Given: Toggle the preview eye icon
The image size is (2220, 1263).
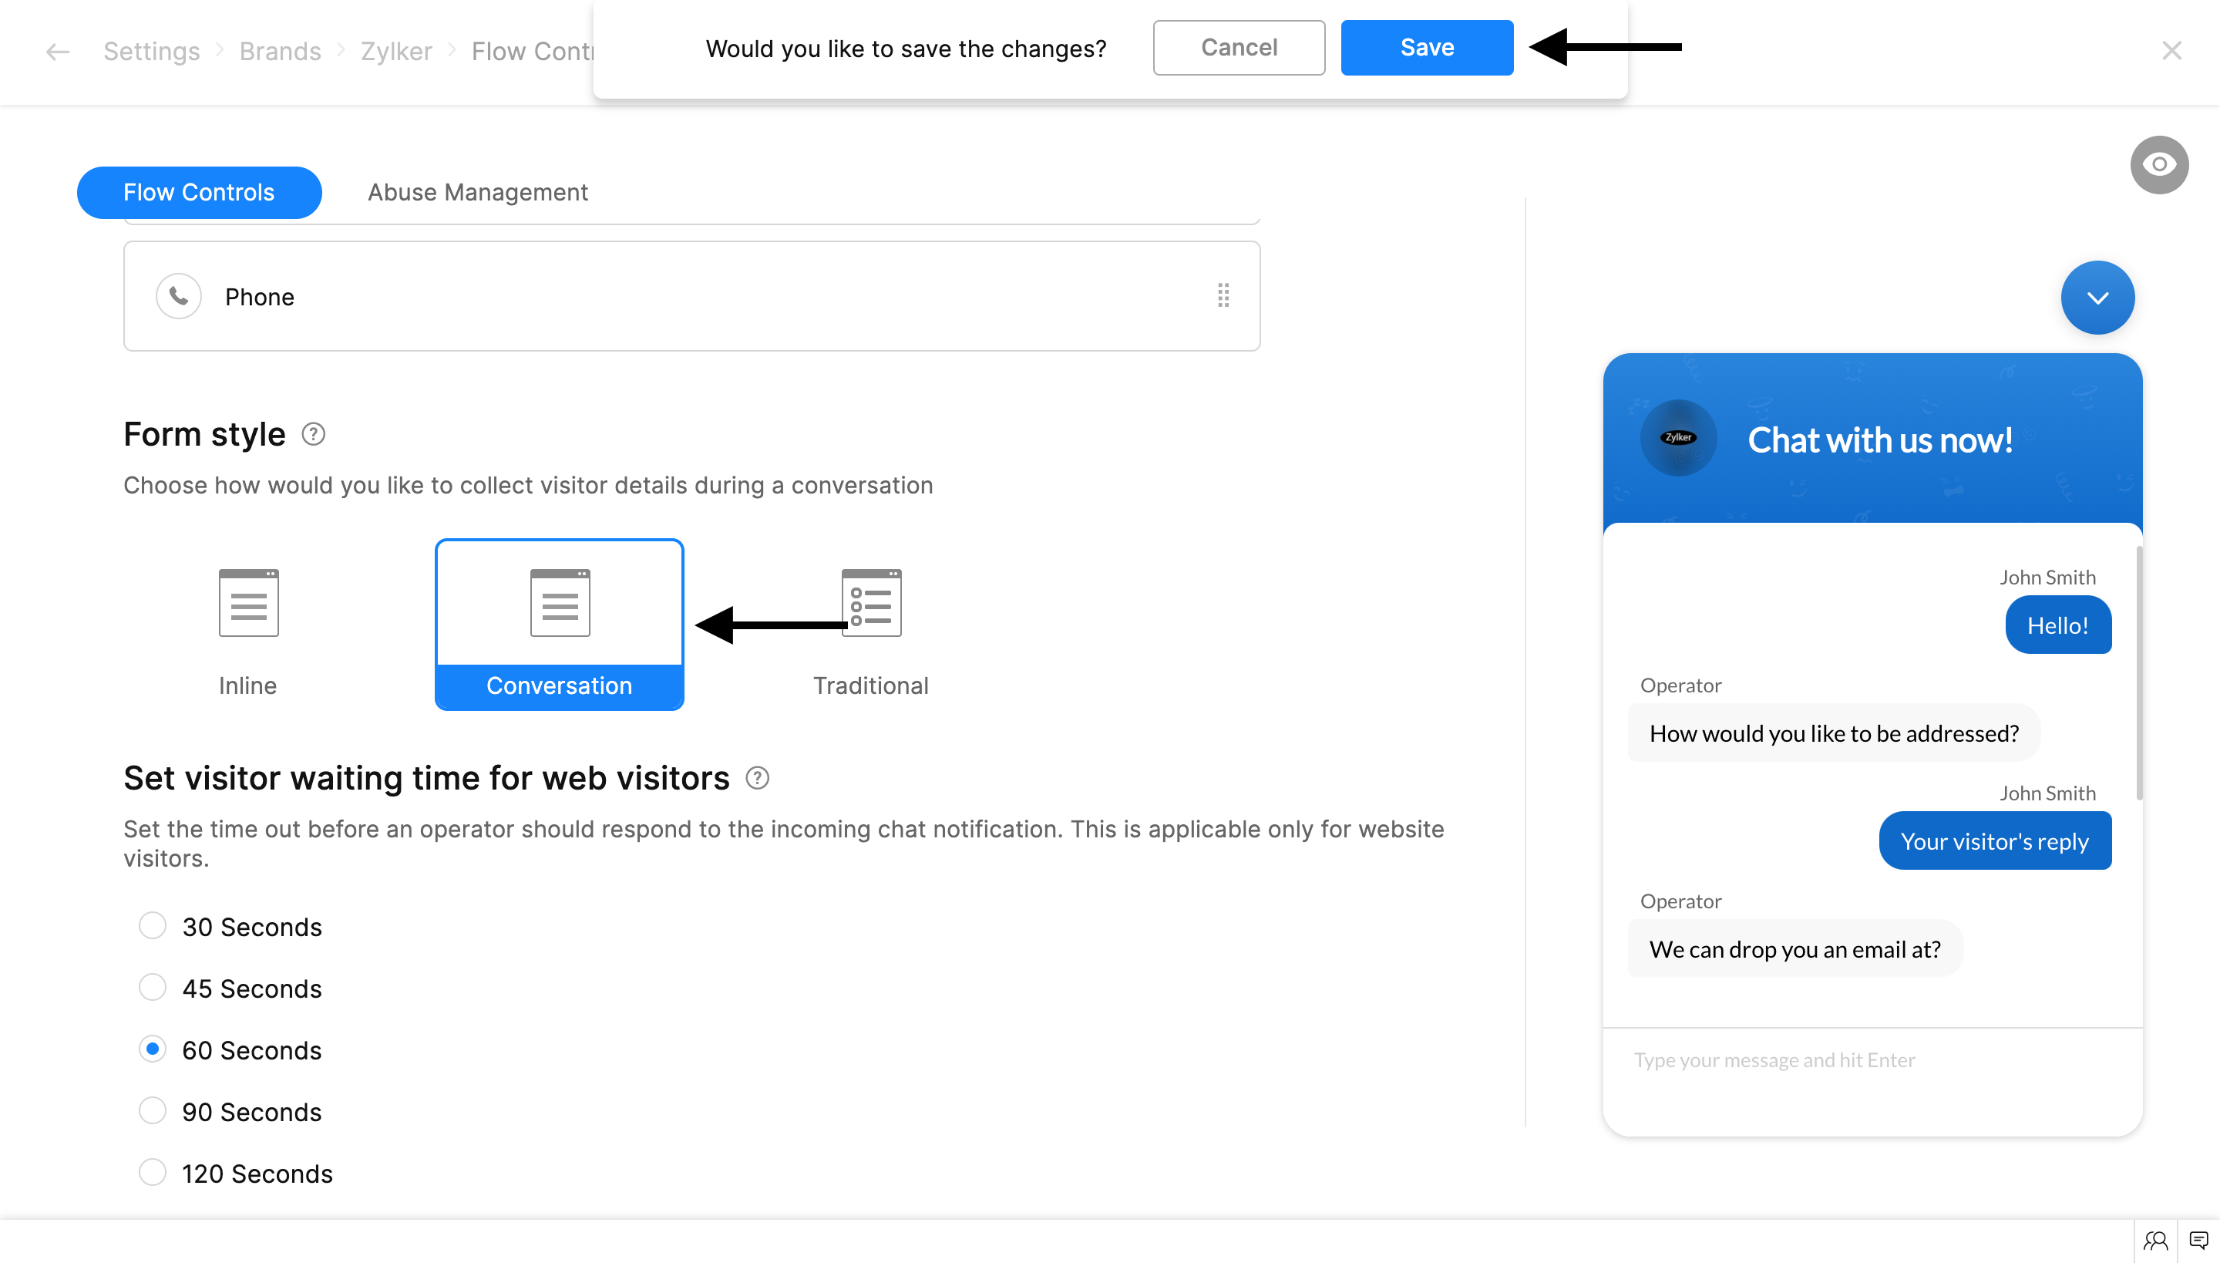Looking at the screenshot, I should (2158, 165).
